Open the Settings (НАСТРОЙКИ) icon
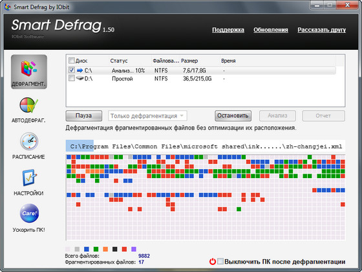362x272 pixels. [29, 177]
